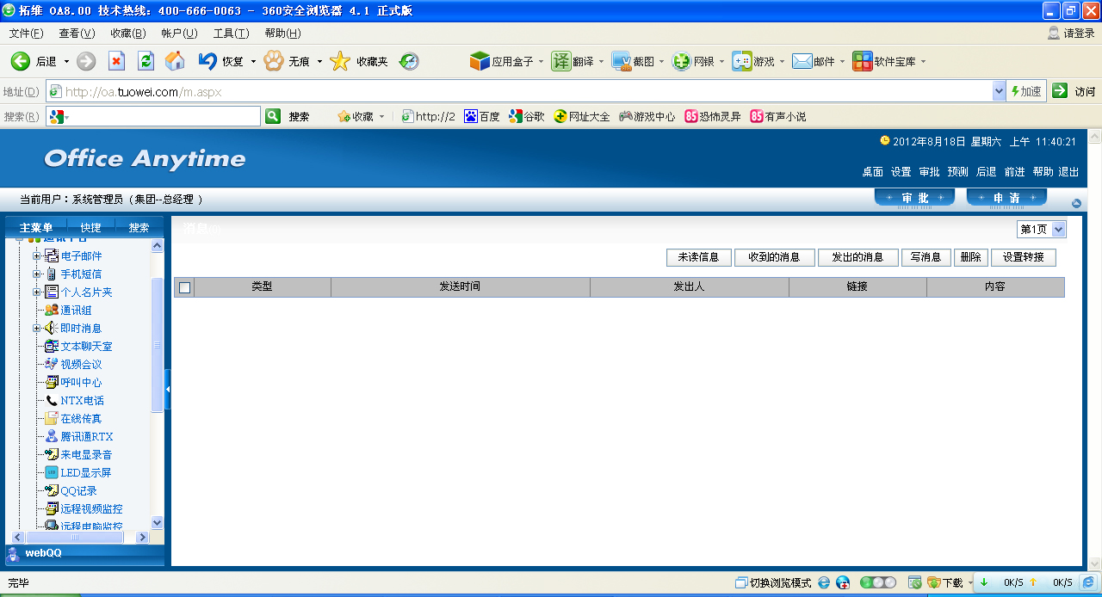Screen dimensions: 1102x597
Task: Click the 写消息 button
Action: [x=926, y=257]
